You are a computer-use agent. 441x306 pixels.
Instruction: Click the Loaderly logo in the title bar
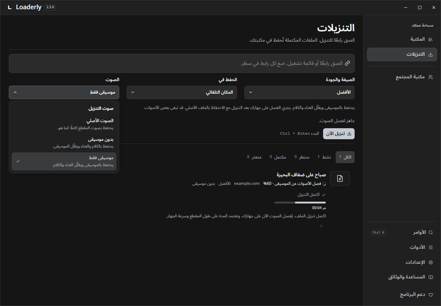10,7
